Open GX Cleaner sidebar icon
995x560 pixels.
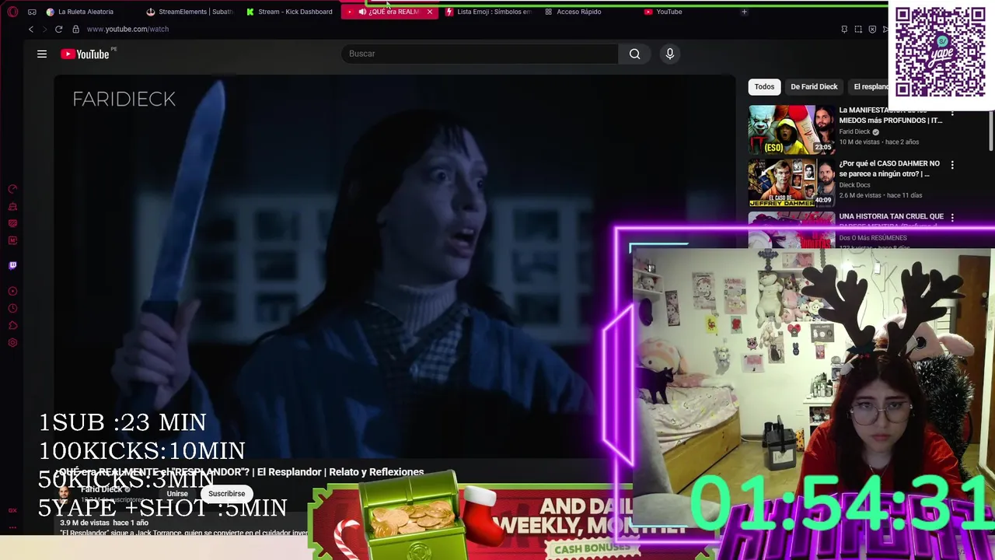pyautogui.click(x=12, y=206)
